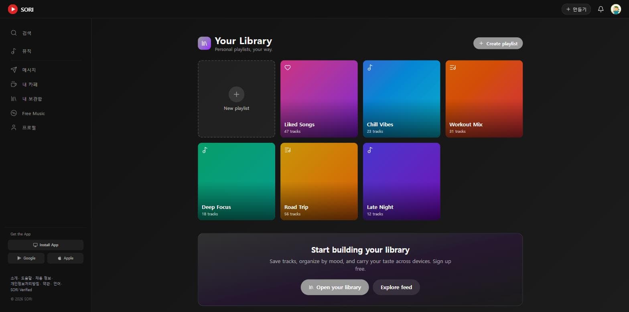Click the Explore feed button
The image size is (629, 312).
tap(396, 287)
